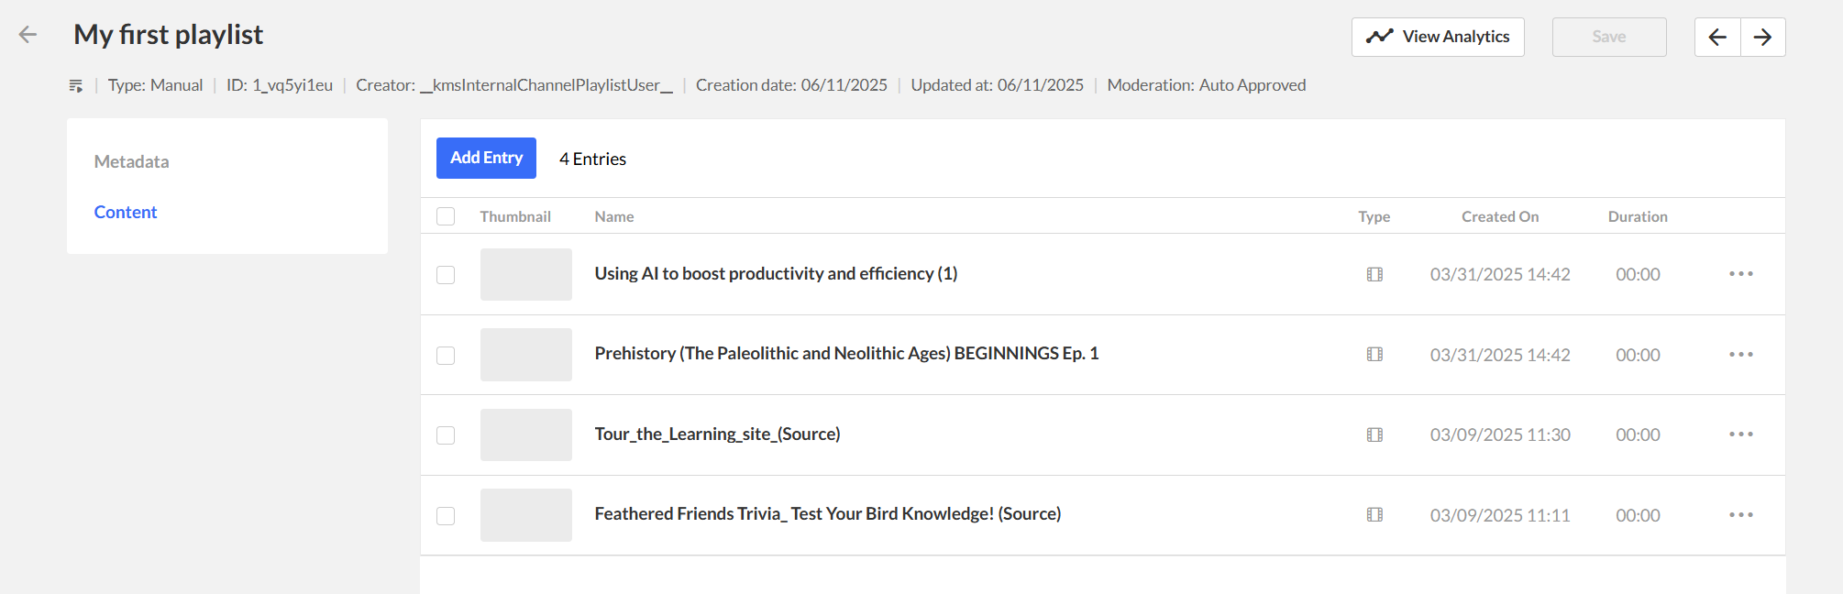Click video type icon for Using AI entry
This screenshot has width=1843, height=594.
click(1374, 274)
